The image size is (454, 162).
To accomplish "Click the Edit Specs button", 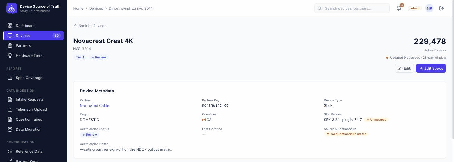I will pyautogui.click(x=431, y=68).
